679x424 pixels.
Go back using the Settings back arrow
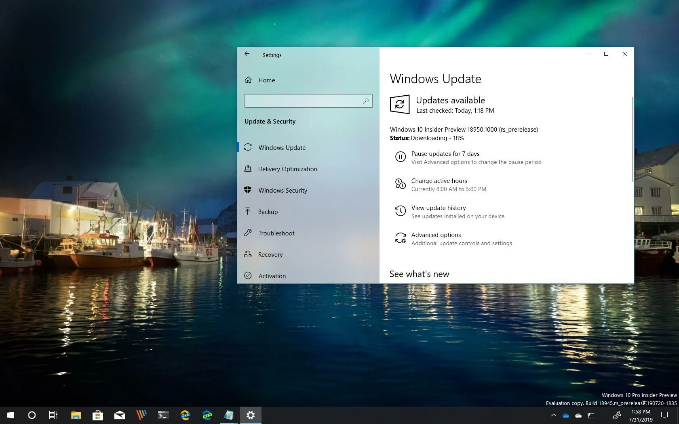point(247,54)
